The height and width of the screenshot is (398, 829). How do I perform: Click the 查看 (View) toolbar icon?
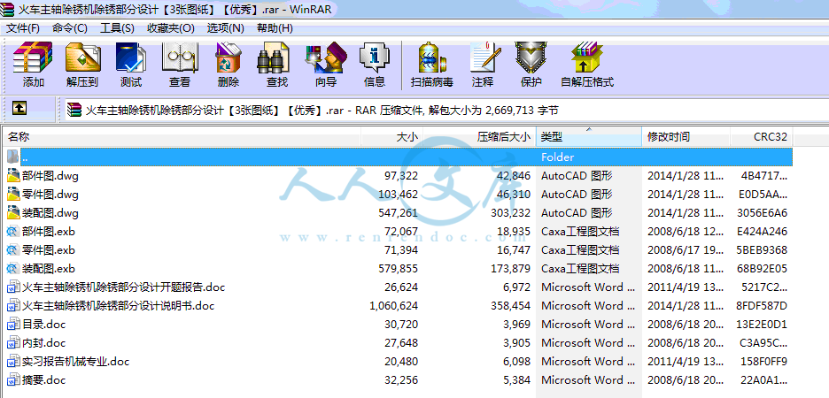click(x=179, y=57)
